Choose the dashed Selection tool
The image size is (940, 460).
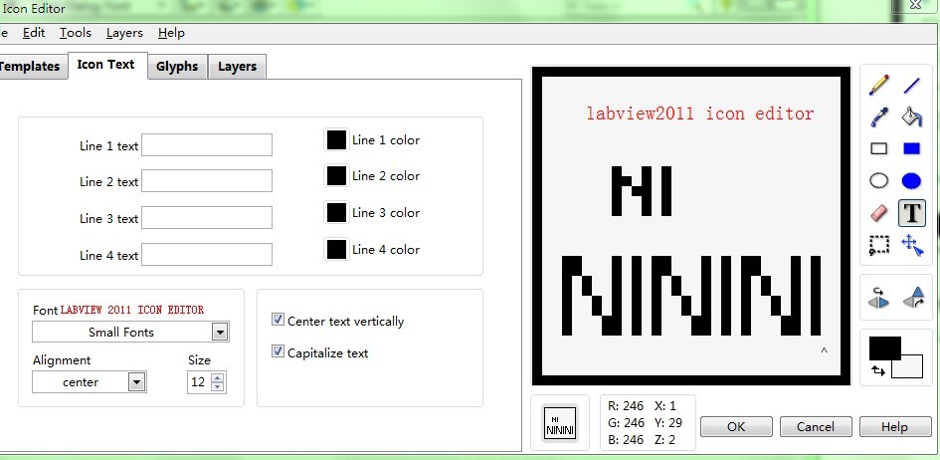(879, 245)
